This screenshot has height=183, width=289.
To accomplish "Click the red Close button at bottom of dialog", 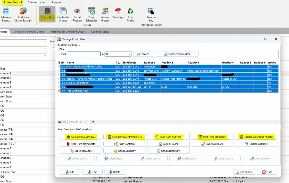I will [x=267, y=172].
